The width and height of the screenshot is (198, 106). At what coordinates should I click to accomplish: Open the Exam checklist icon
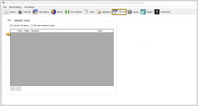tap(86, 12)
